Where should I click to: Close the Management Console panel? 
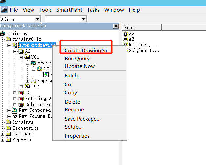116,26
